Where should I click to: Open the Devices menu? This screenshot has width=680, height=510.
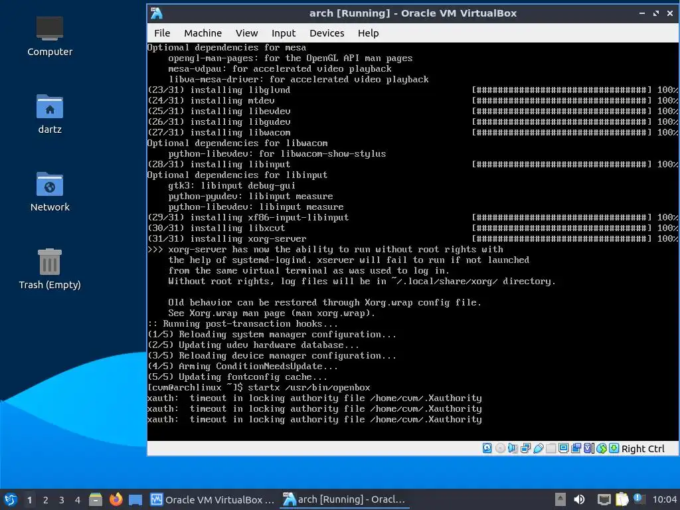327,33
